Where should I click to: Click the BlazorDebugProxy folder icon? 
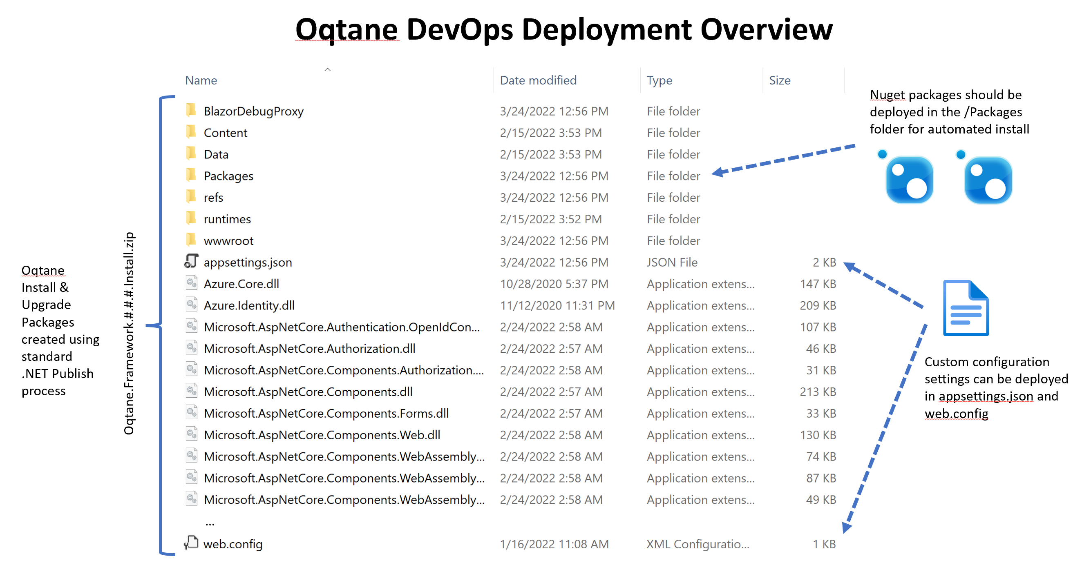[x=191, y=110]
